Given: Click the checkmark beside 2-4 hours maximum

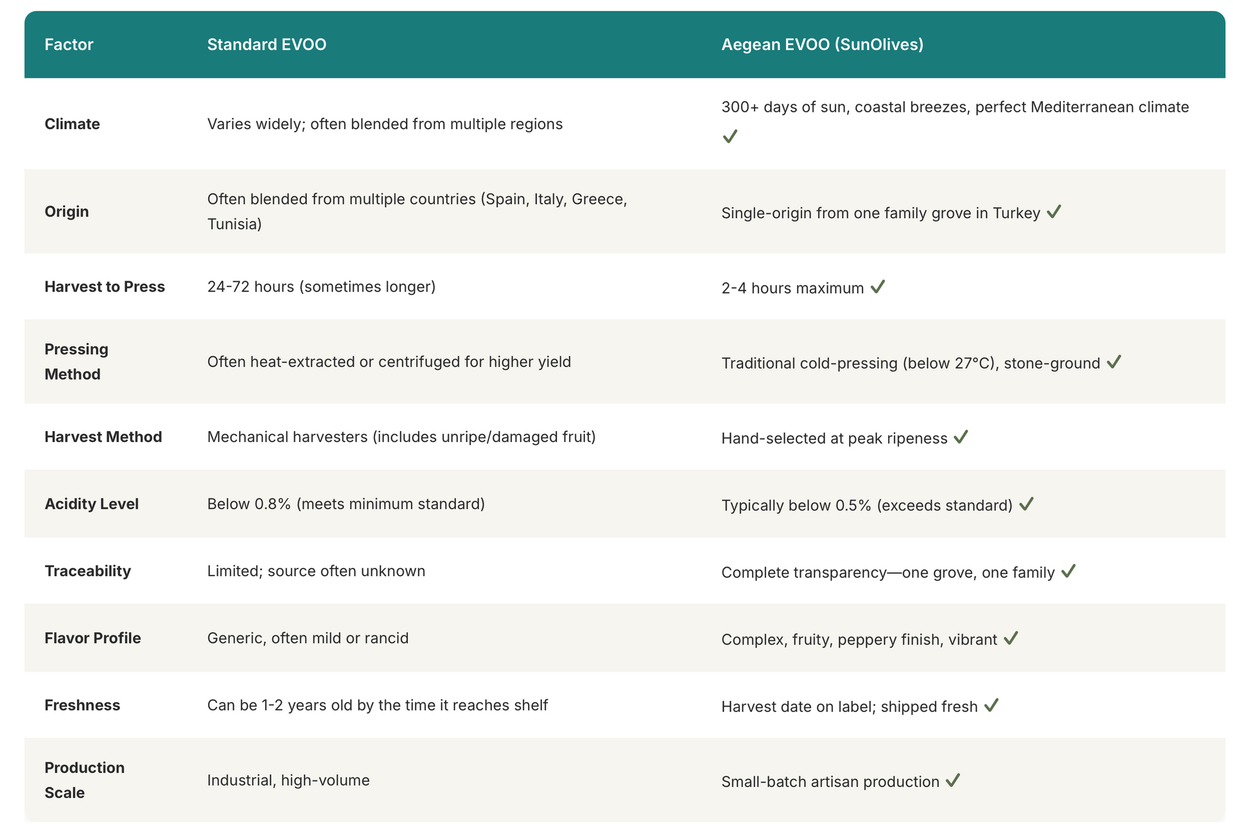Looking at the screenshot, I should click(878, 287).
